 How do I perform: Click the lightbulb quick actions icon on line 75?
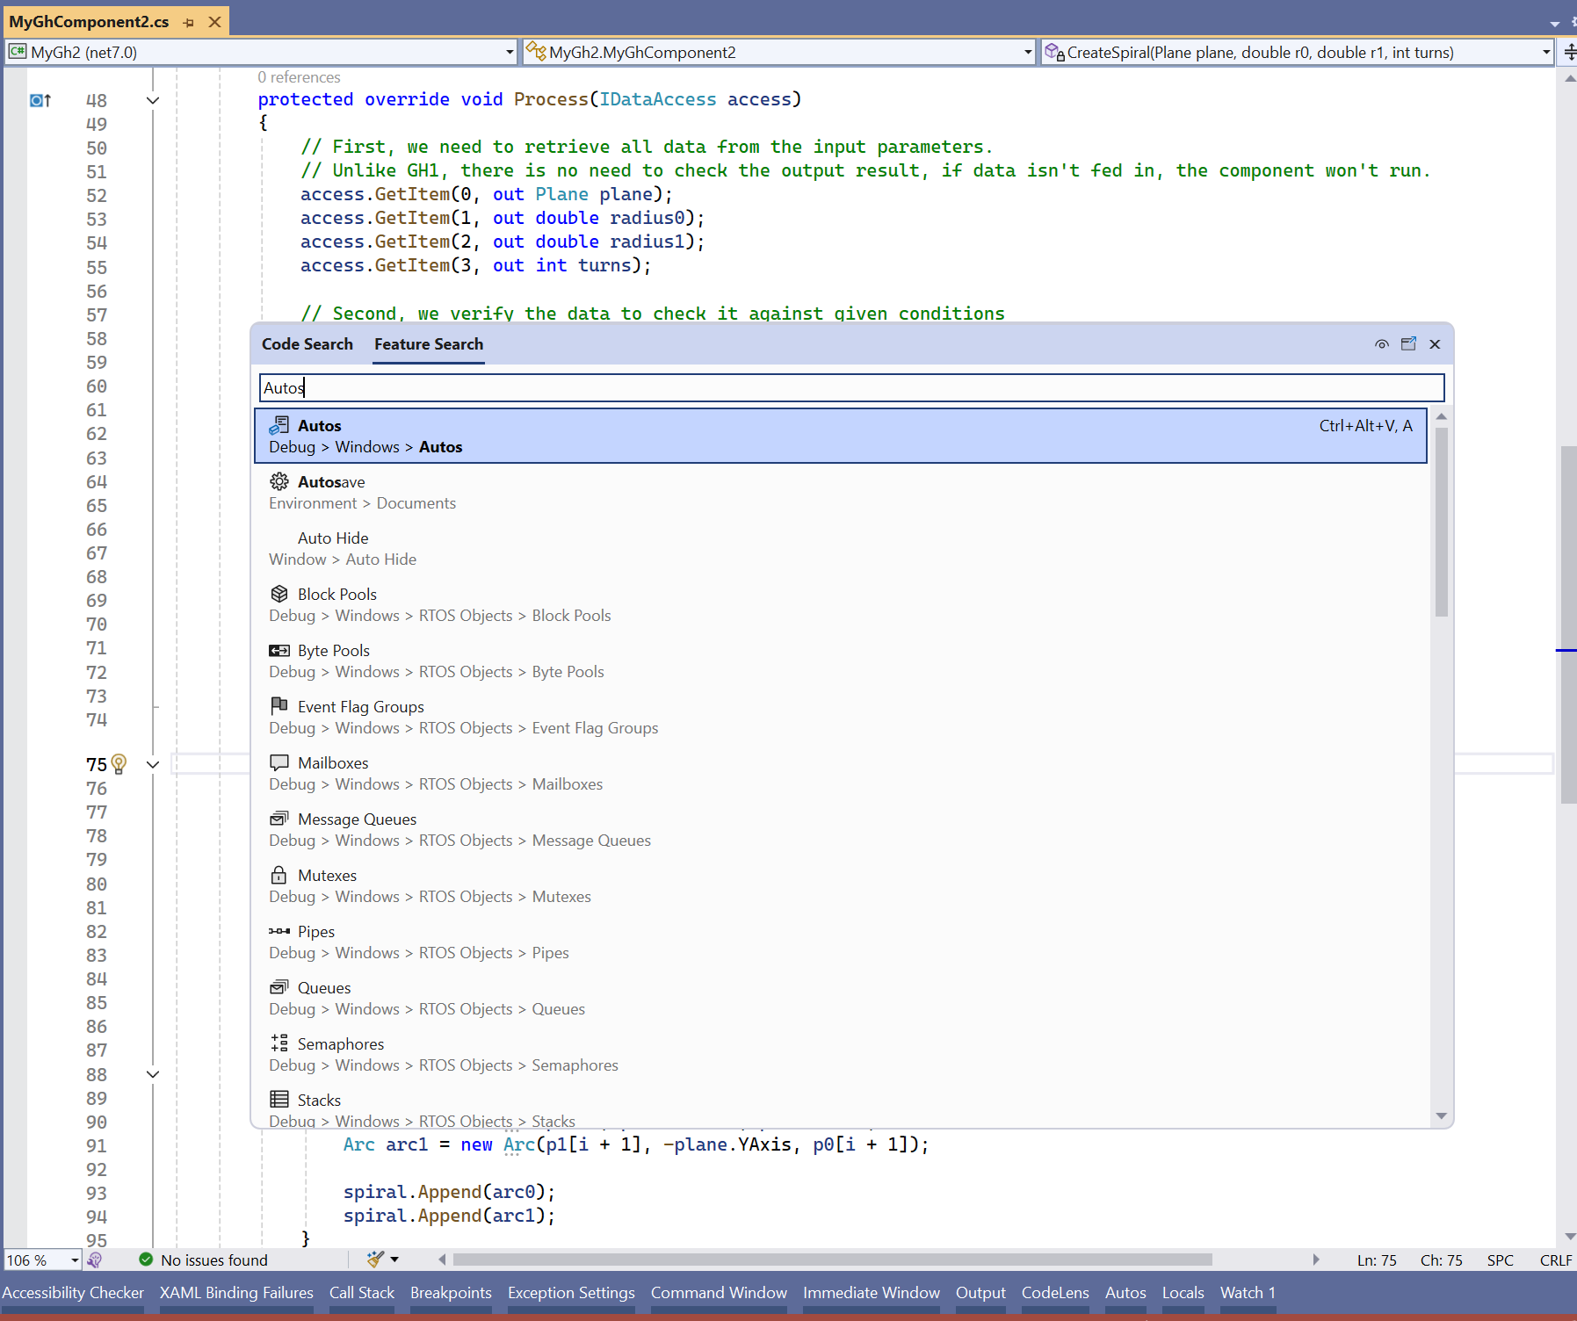119,764
